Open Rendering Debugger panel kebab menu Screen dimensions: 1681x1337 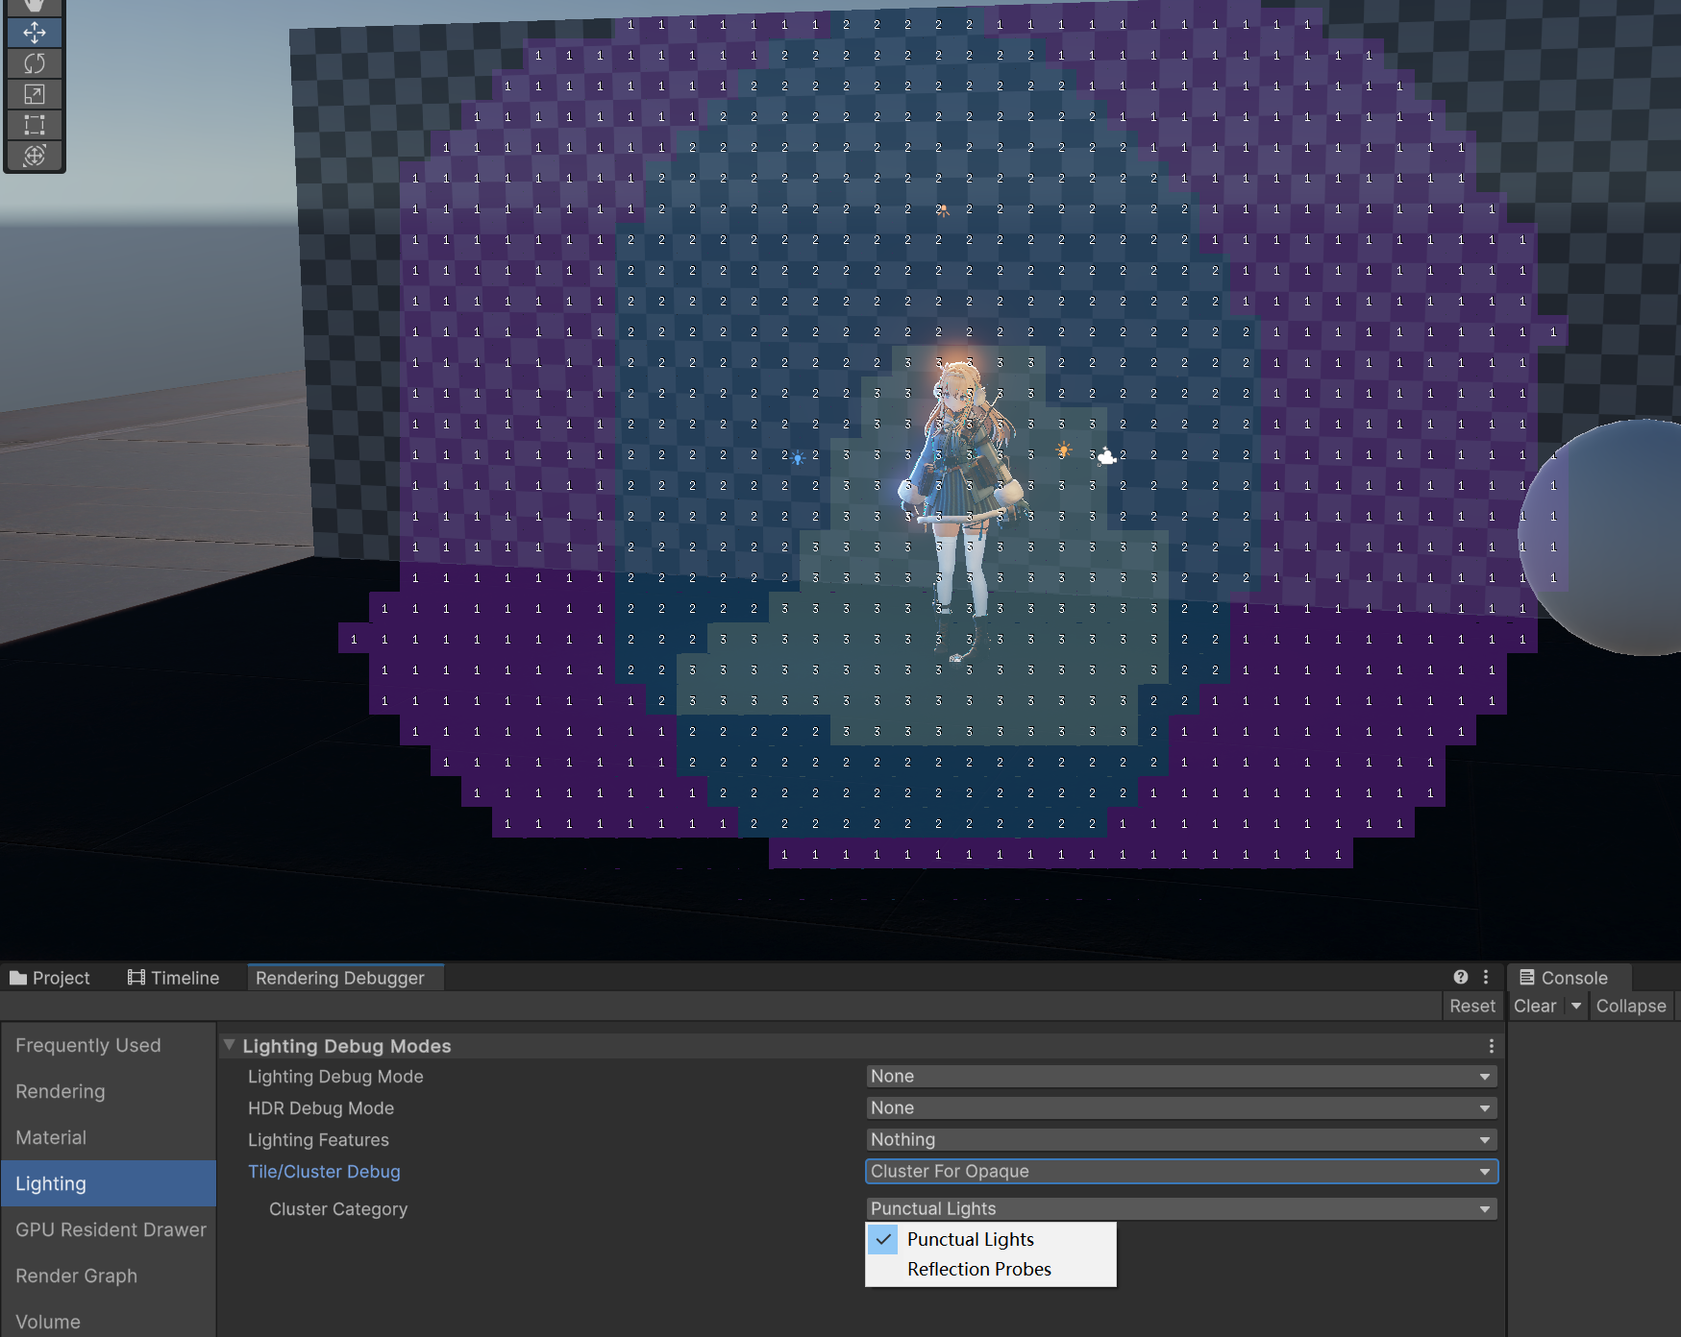[x=1486, y=977]
